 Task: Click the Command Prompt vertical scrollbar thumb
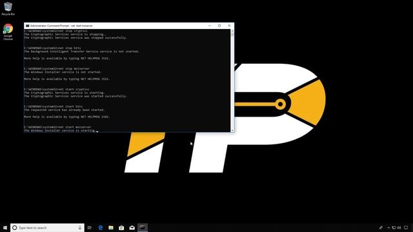coord(232,34)
